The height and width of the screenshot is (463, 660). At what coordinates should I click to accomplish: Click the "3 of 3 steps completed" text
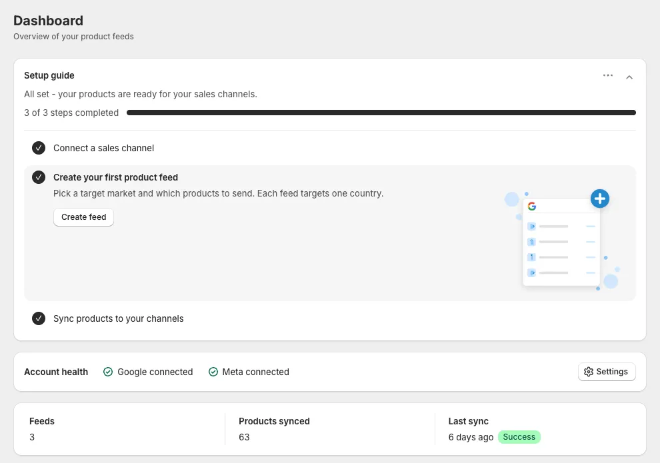[x=71, y=113]
